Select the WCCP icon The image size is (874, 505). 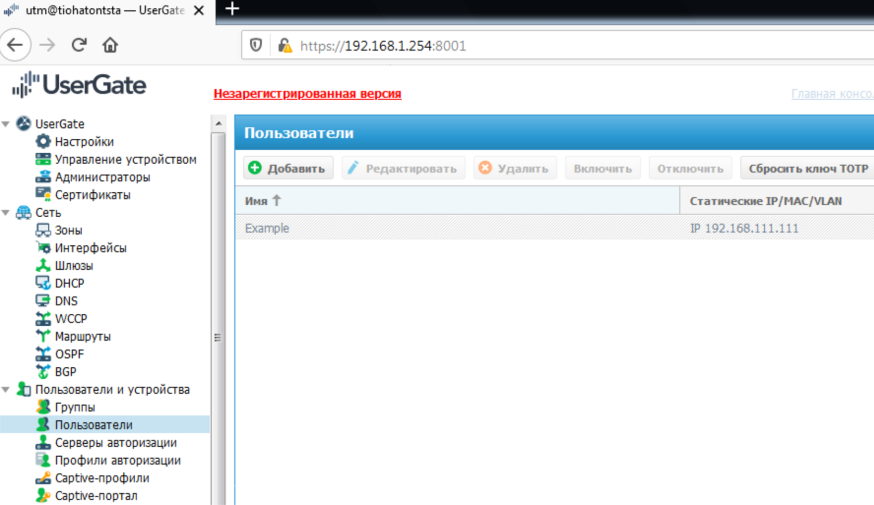point(43,318)
